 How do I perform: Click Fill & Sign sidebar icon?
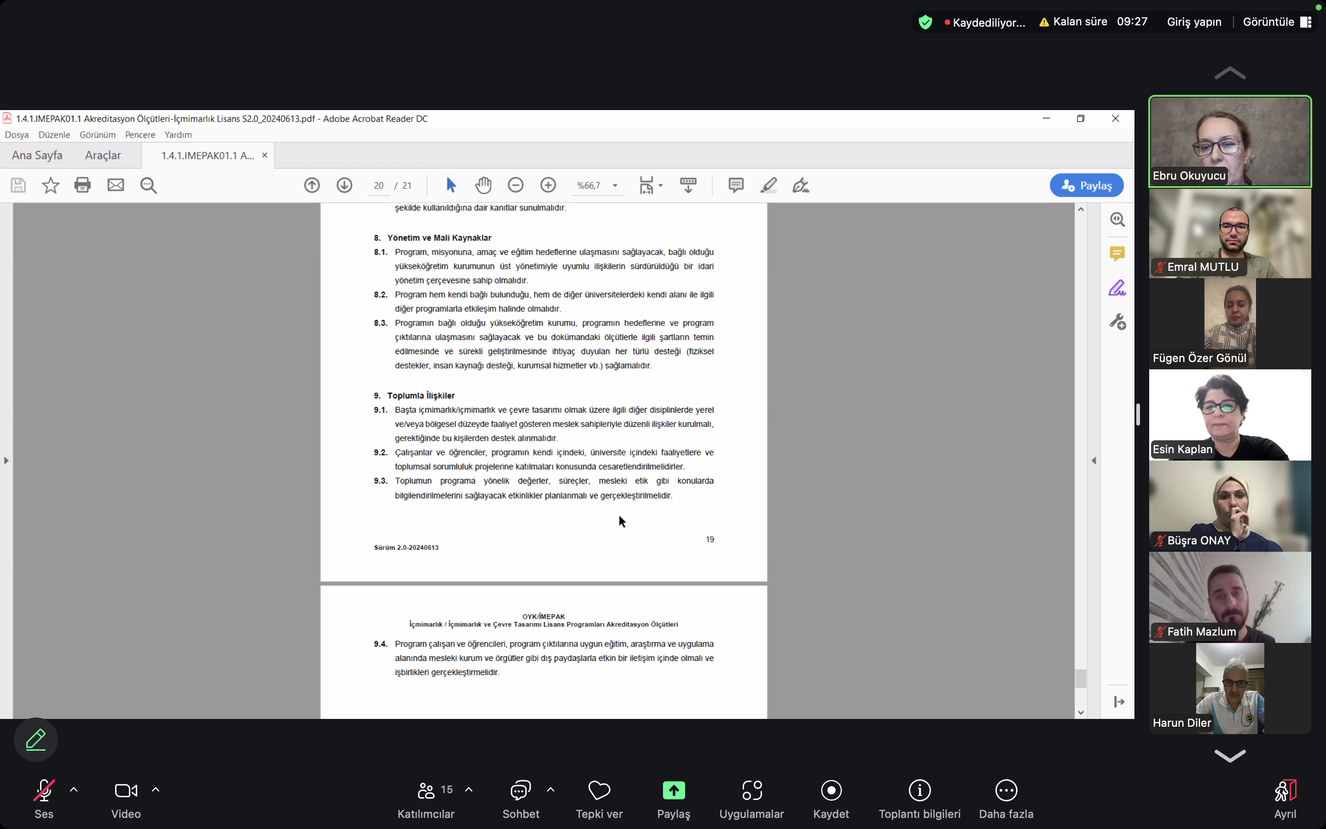click(x=1117, y=288)
